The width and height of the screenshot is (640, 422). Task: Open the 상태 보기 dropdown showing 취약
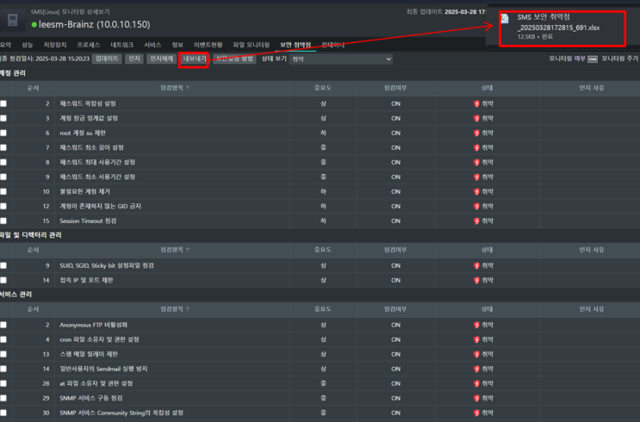coord(340,59)
